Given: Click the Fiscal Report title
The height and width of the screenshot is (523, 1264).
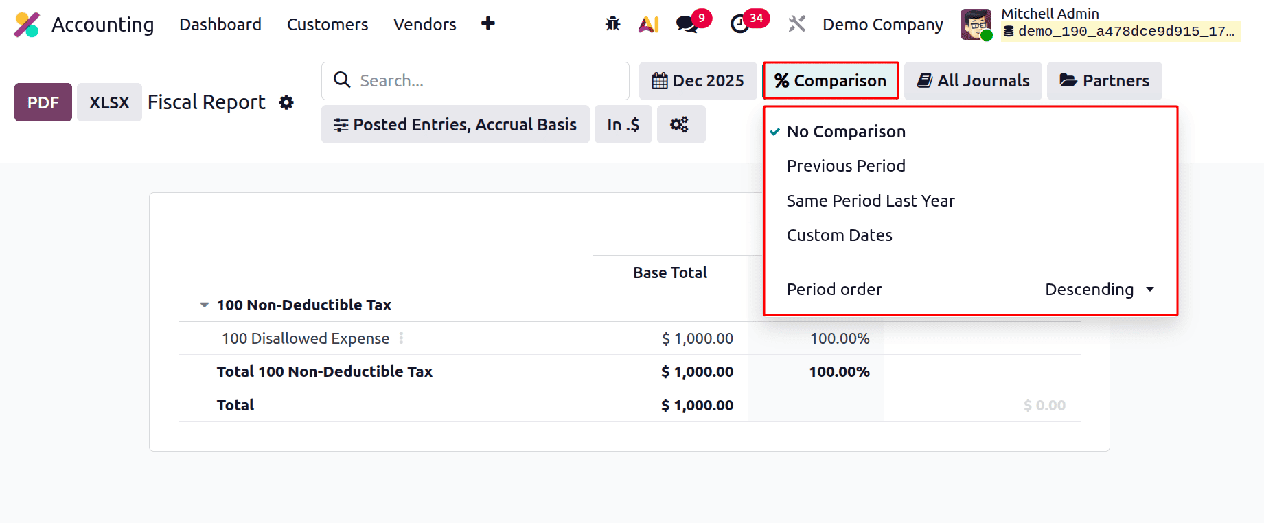Looking at the screenshot, I should click(207, 102).
